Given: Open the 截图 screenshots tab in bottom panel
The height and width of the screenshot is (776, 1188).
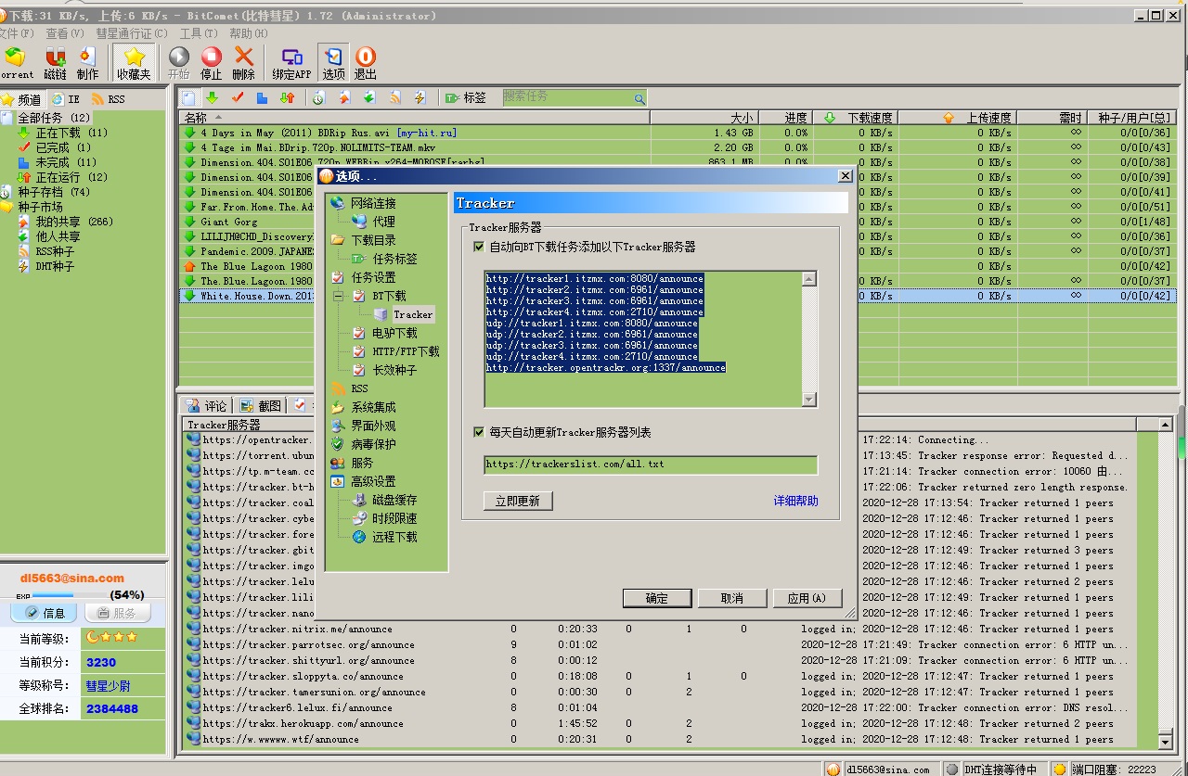Looking at the screenshot, I should (x=261, y=406).
